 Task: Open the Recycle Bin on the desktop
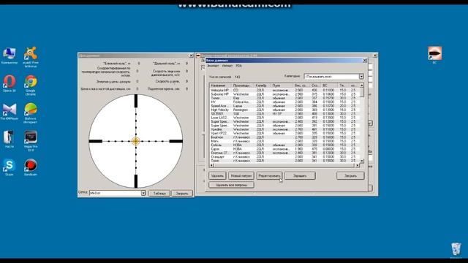[x=456, y=249]
